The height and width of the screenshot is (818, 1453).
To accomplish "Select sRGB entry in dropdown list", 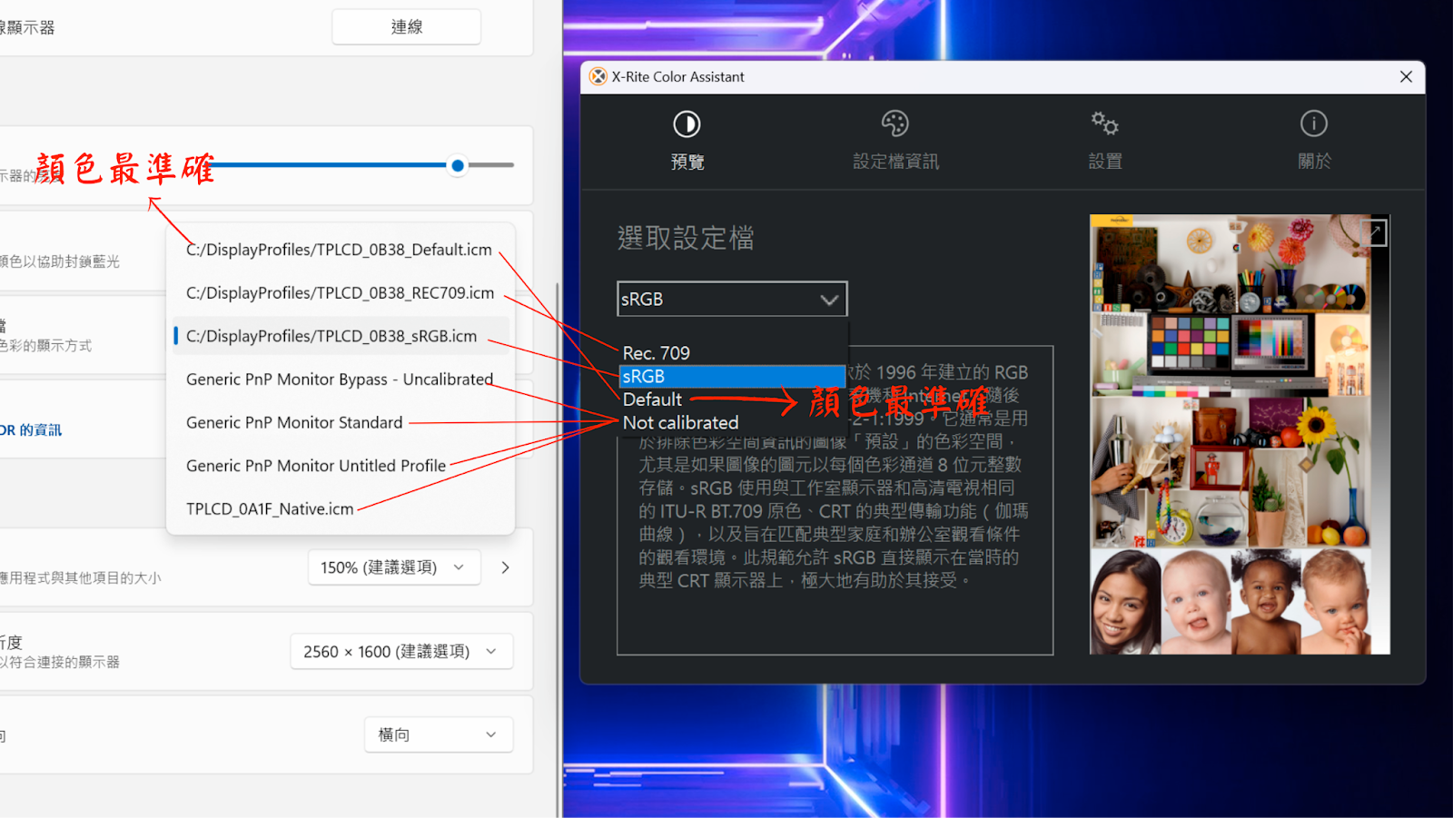I will tap(732, 377).
